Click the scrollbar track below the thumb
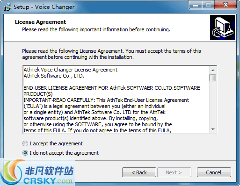This screenshot has width=240, height=186. [213, 104]
